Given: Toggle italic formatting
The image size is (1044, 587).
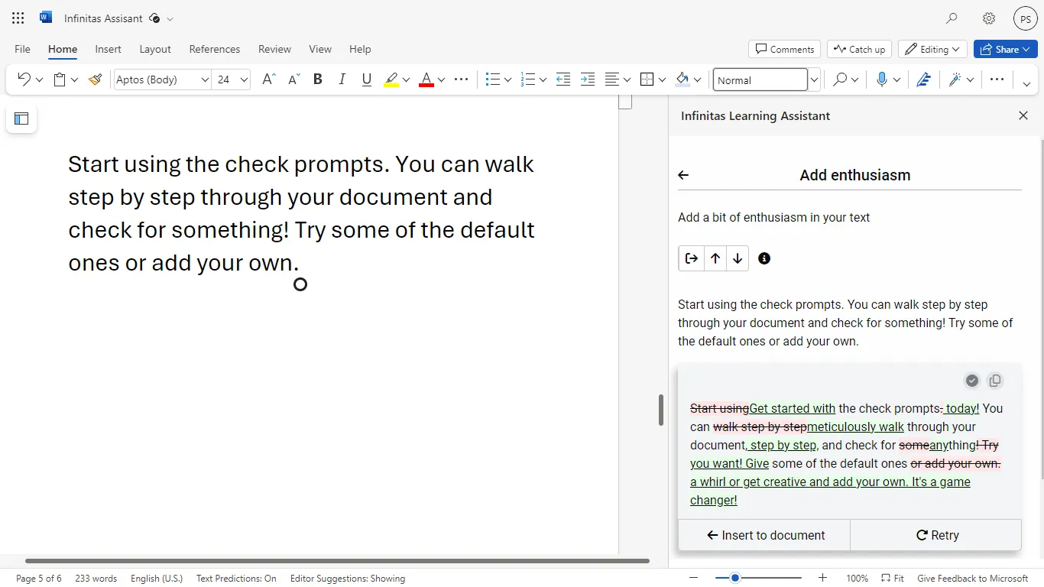Looking at the screenshot, I should click(x=342, y=79).
